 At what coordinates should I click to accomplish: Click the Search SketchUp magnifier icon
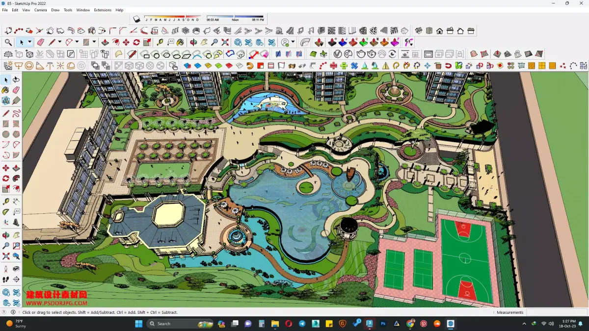tap(8, 43)
